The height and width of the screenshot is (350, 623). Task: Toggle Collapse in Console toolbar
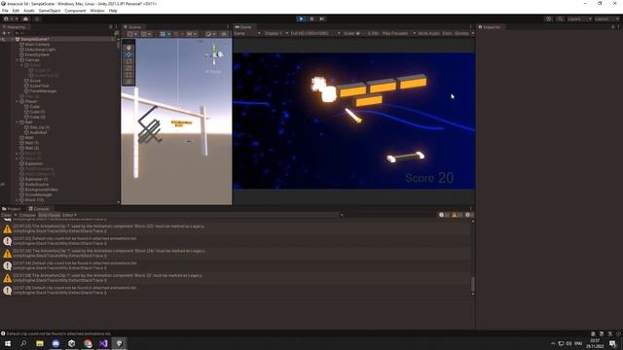click(27, 215)
